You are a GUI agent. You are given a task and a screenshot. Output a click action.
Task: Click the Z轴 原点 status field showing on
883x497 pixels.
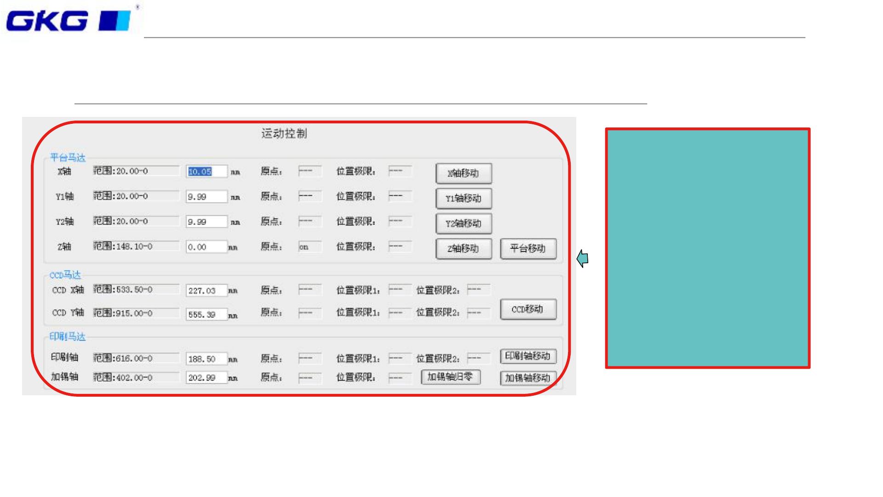310,247
